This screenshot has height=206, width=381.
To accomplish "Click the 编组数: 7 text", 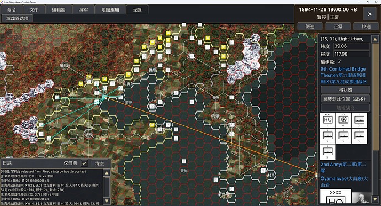I will [331, 62].
